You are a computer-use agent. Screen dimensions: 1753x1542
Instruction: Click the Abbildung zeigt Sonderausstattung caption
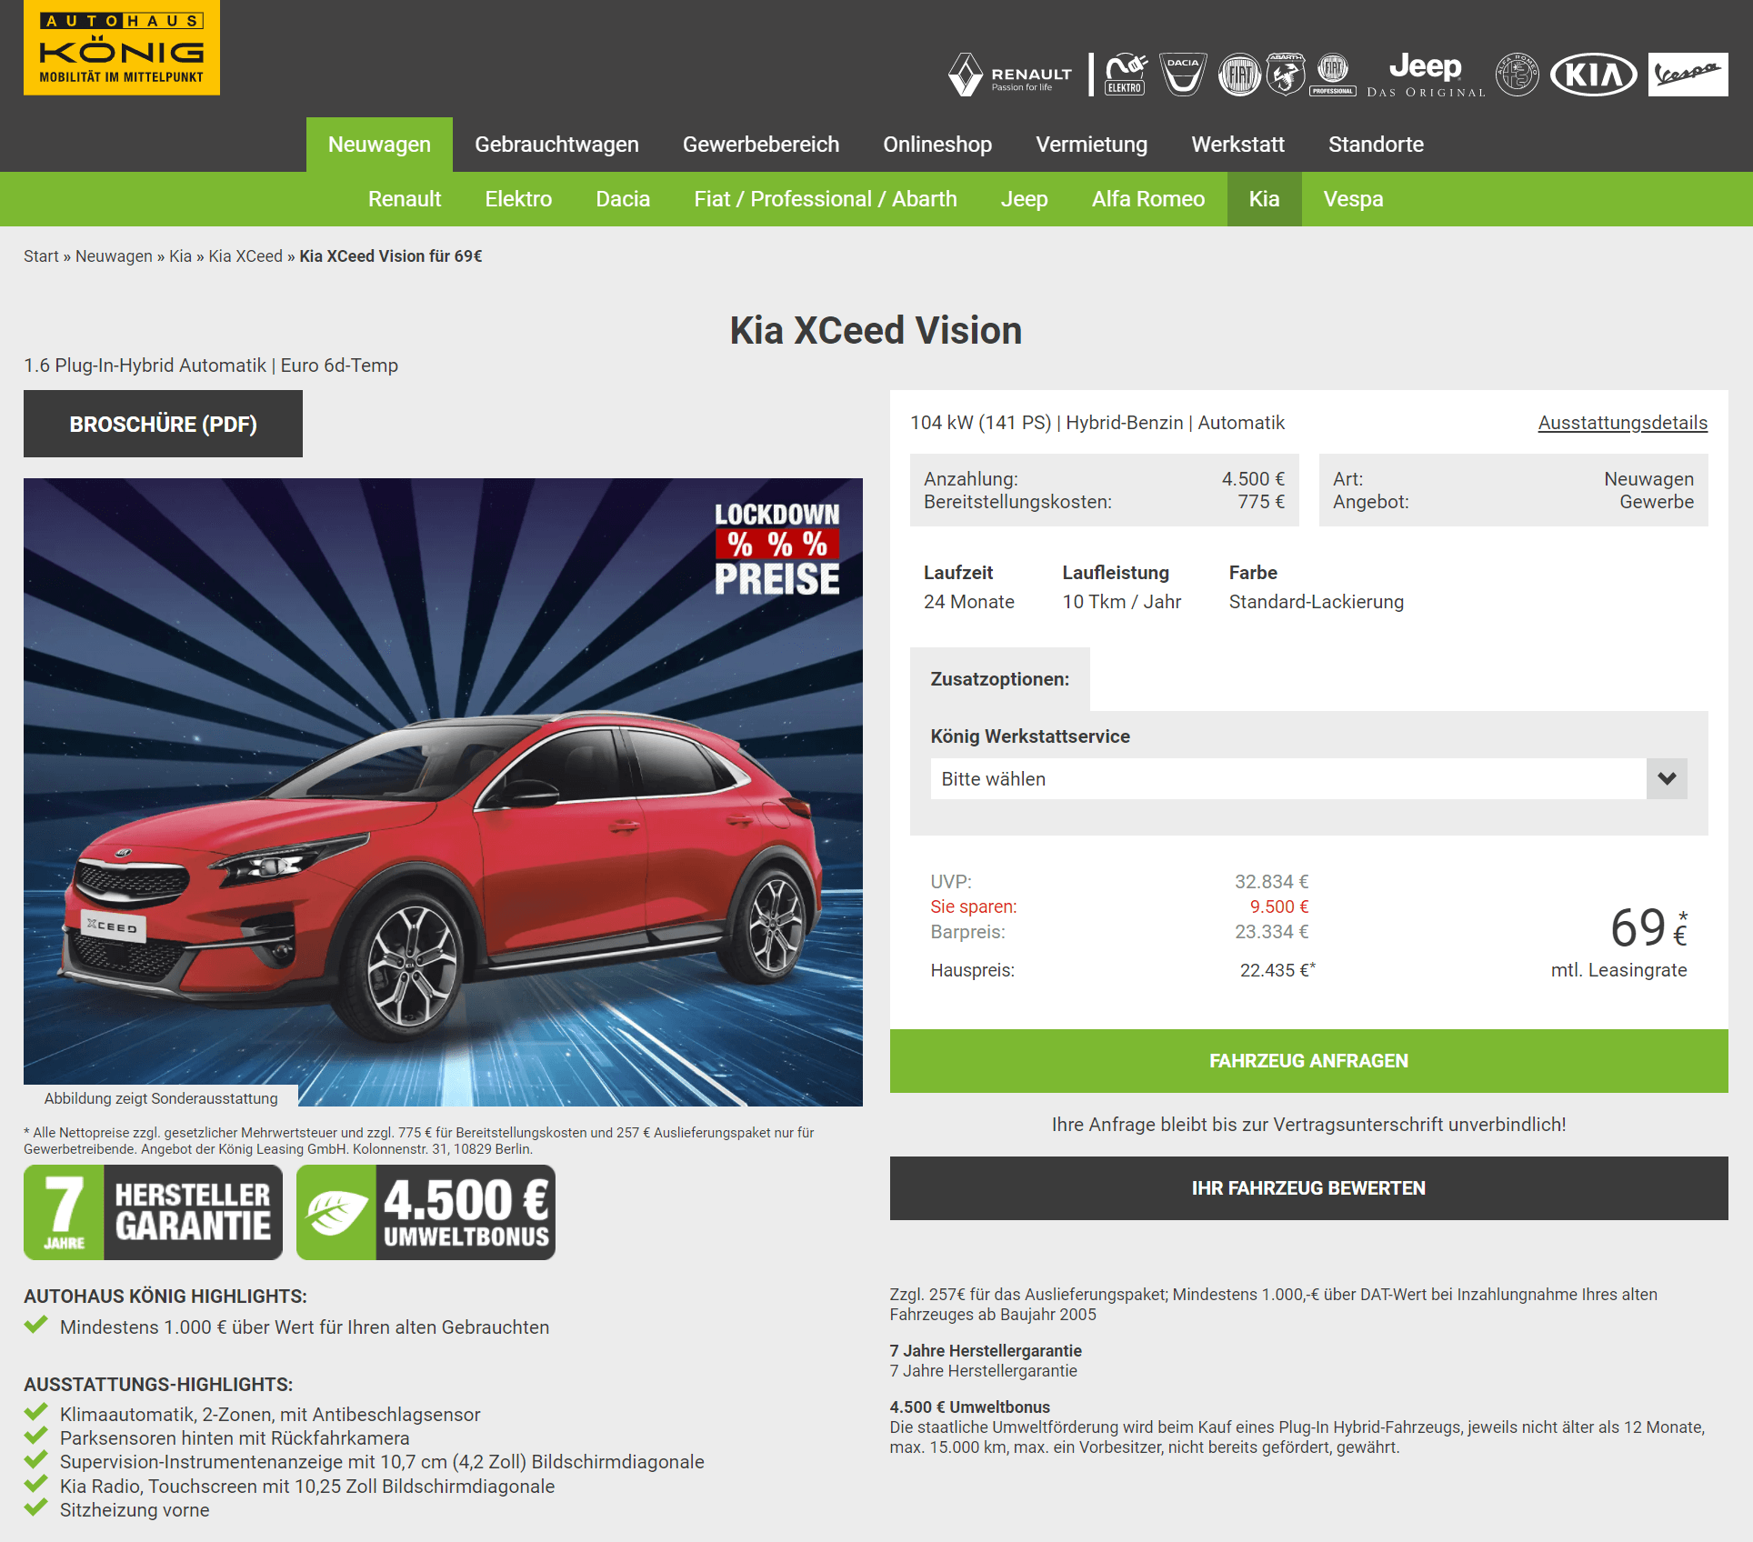point(161,1098)
